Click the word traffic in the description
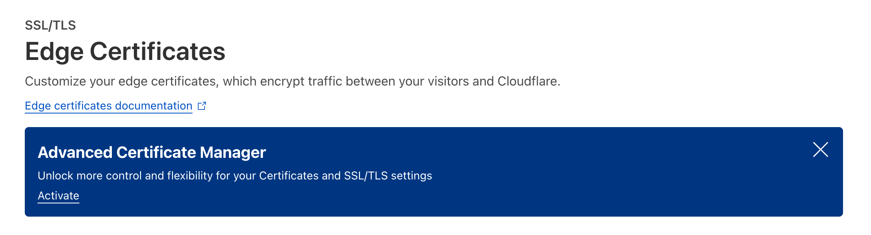 (x=325, y=82)
